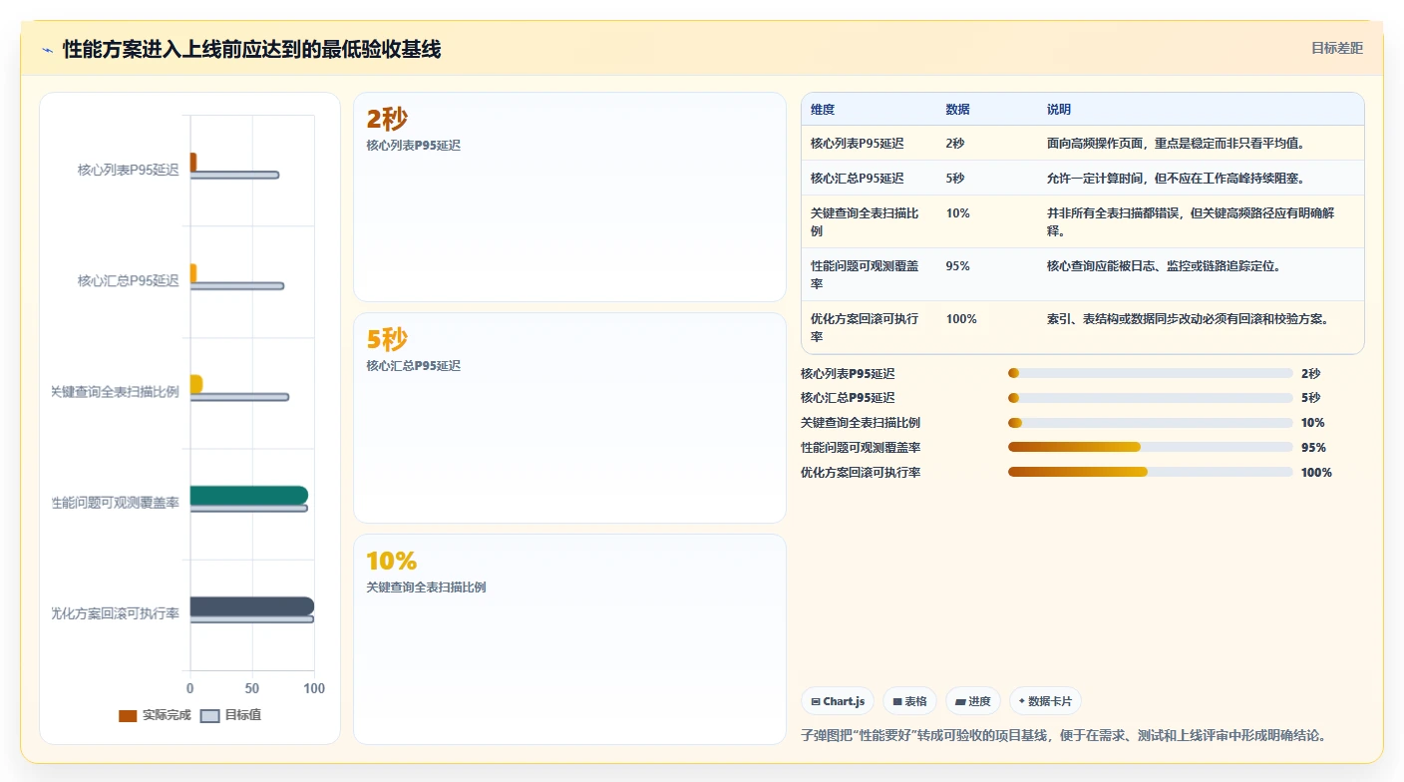Click the 性能问题可观测覆盖率 progress bar
This screenshot has height=782, width=1404.
point(1150,447)
